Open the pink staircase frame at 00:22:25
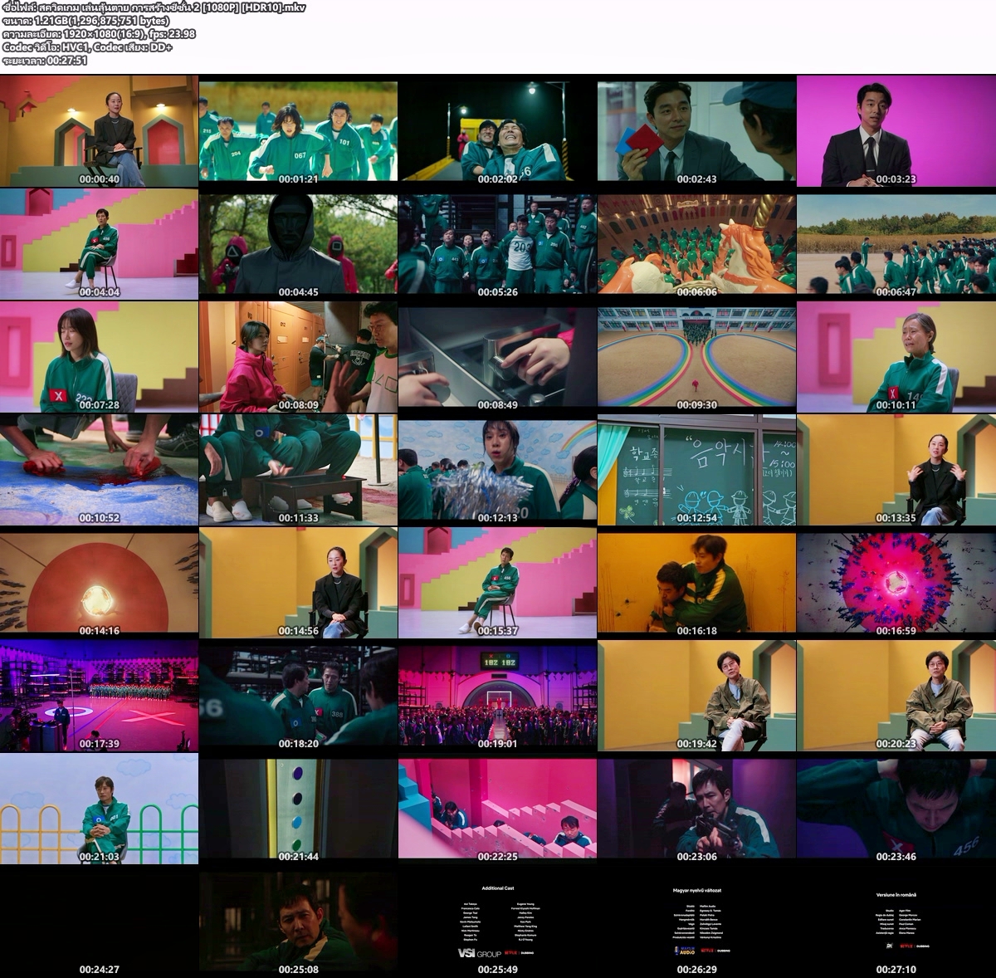This screenshot has height=978, width=996. pos(497,809)
